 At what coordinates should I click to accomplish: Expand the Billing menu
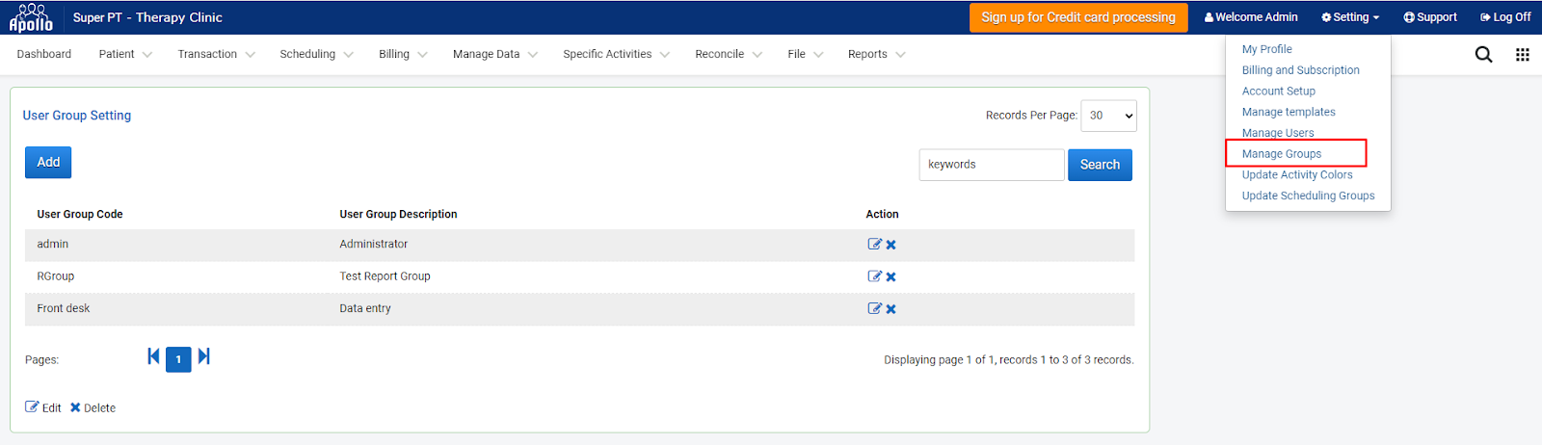403,55
